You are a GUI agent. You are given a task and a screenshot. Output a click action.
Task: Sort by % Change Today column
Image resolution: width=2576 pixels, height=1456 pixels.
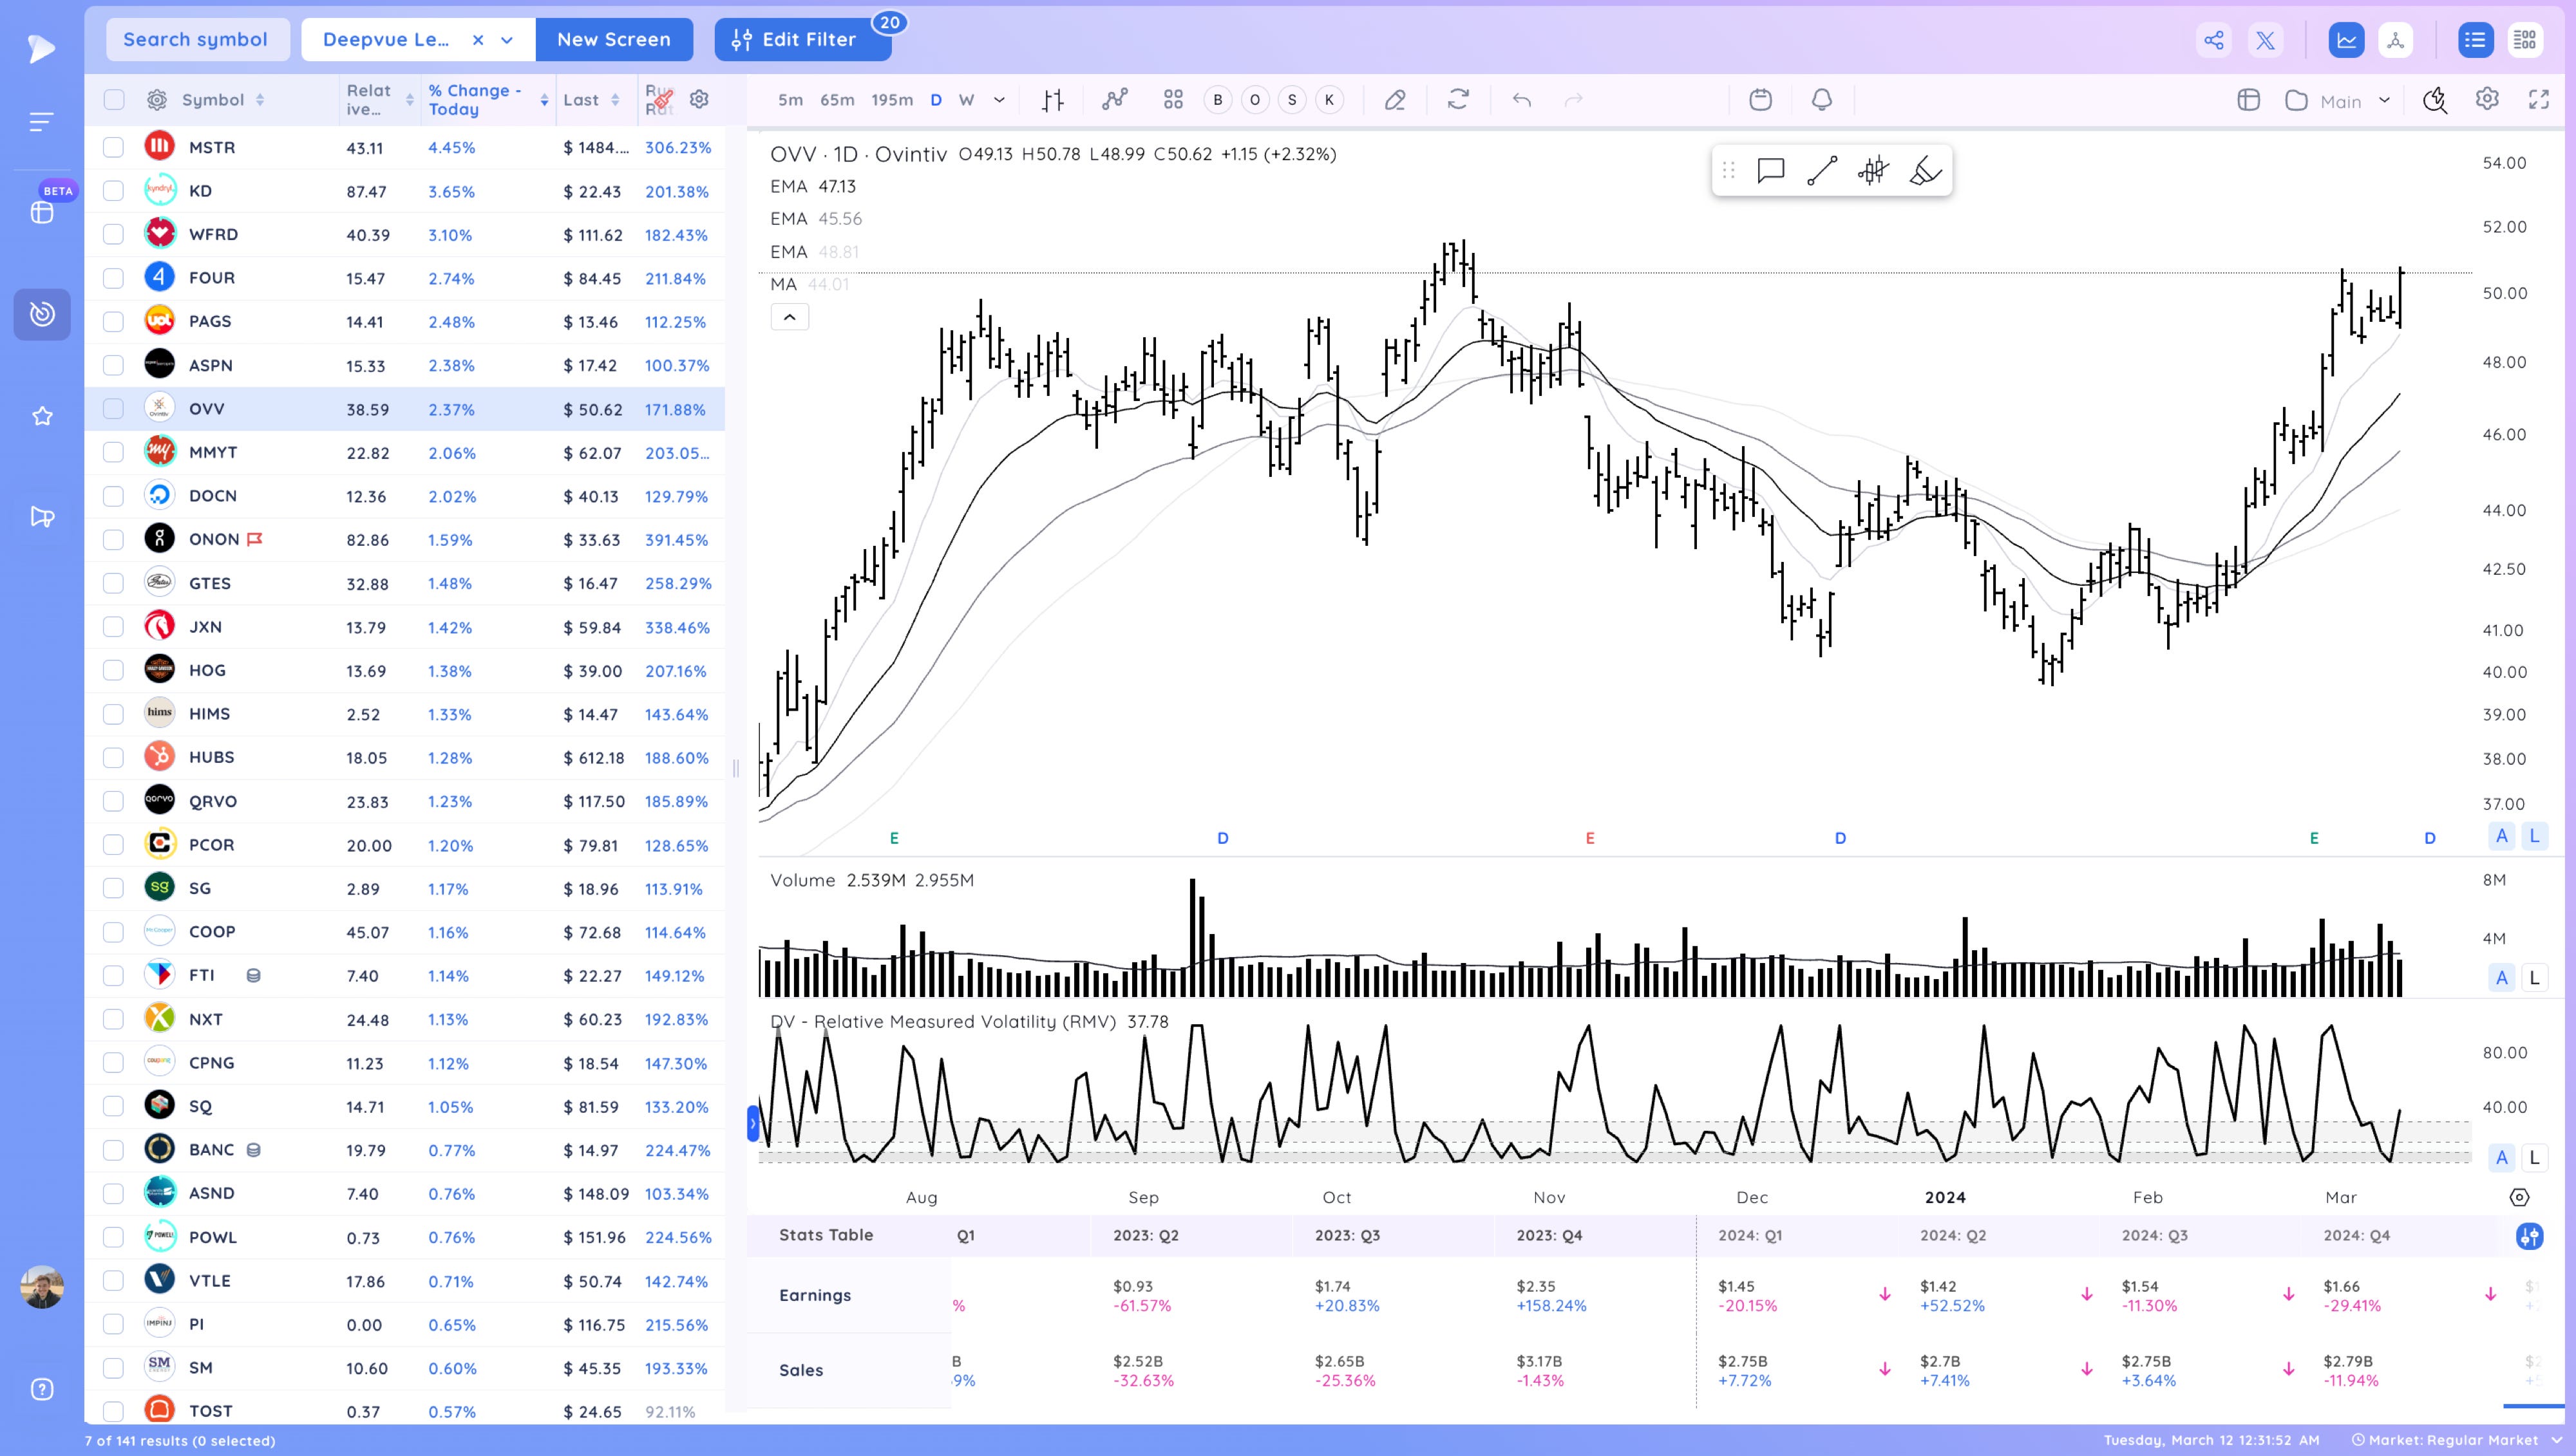tap(488, 100)
